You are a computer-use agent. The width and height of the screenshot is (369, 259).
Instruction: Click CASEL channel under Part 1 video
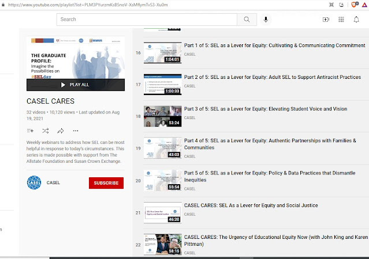(189, 54)
